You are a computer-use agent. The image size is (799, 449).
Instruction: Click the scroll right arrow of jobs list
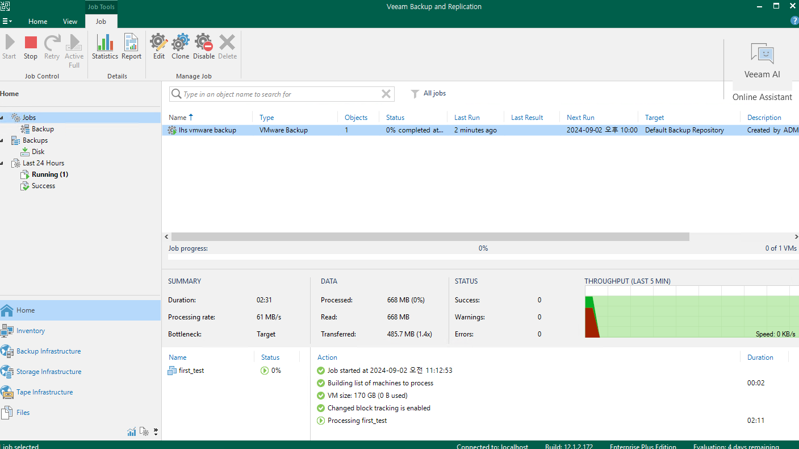pos(796,237)
